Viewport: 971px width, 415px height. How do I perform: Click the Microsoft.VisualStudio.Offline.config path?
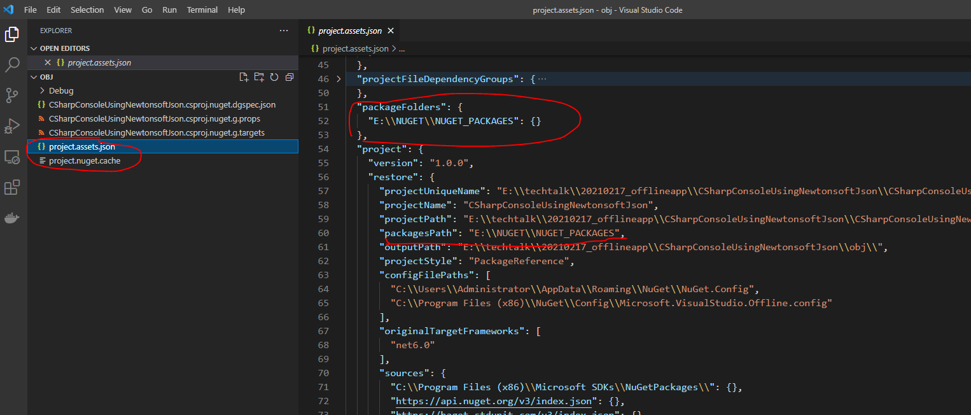[611, 303]
